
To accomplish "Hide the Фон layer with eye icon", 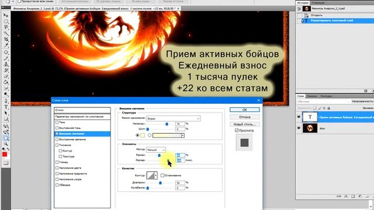I will [x=299, y=128].
